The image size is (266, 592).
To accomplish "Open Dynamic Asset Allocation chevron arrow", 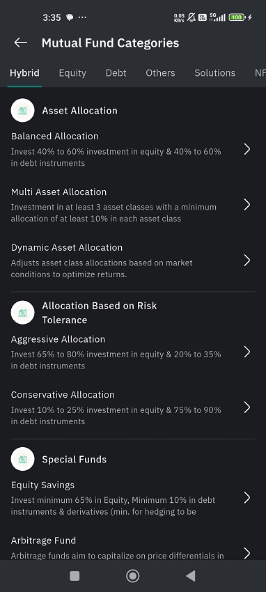I will point(247,260).
